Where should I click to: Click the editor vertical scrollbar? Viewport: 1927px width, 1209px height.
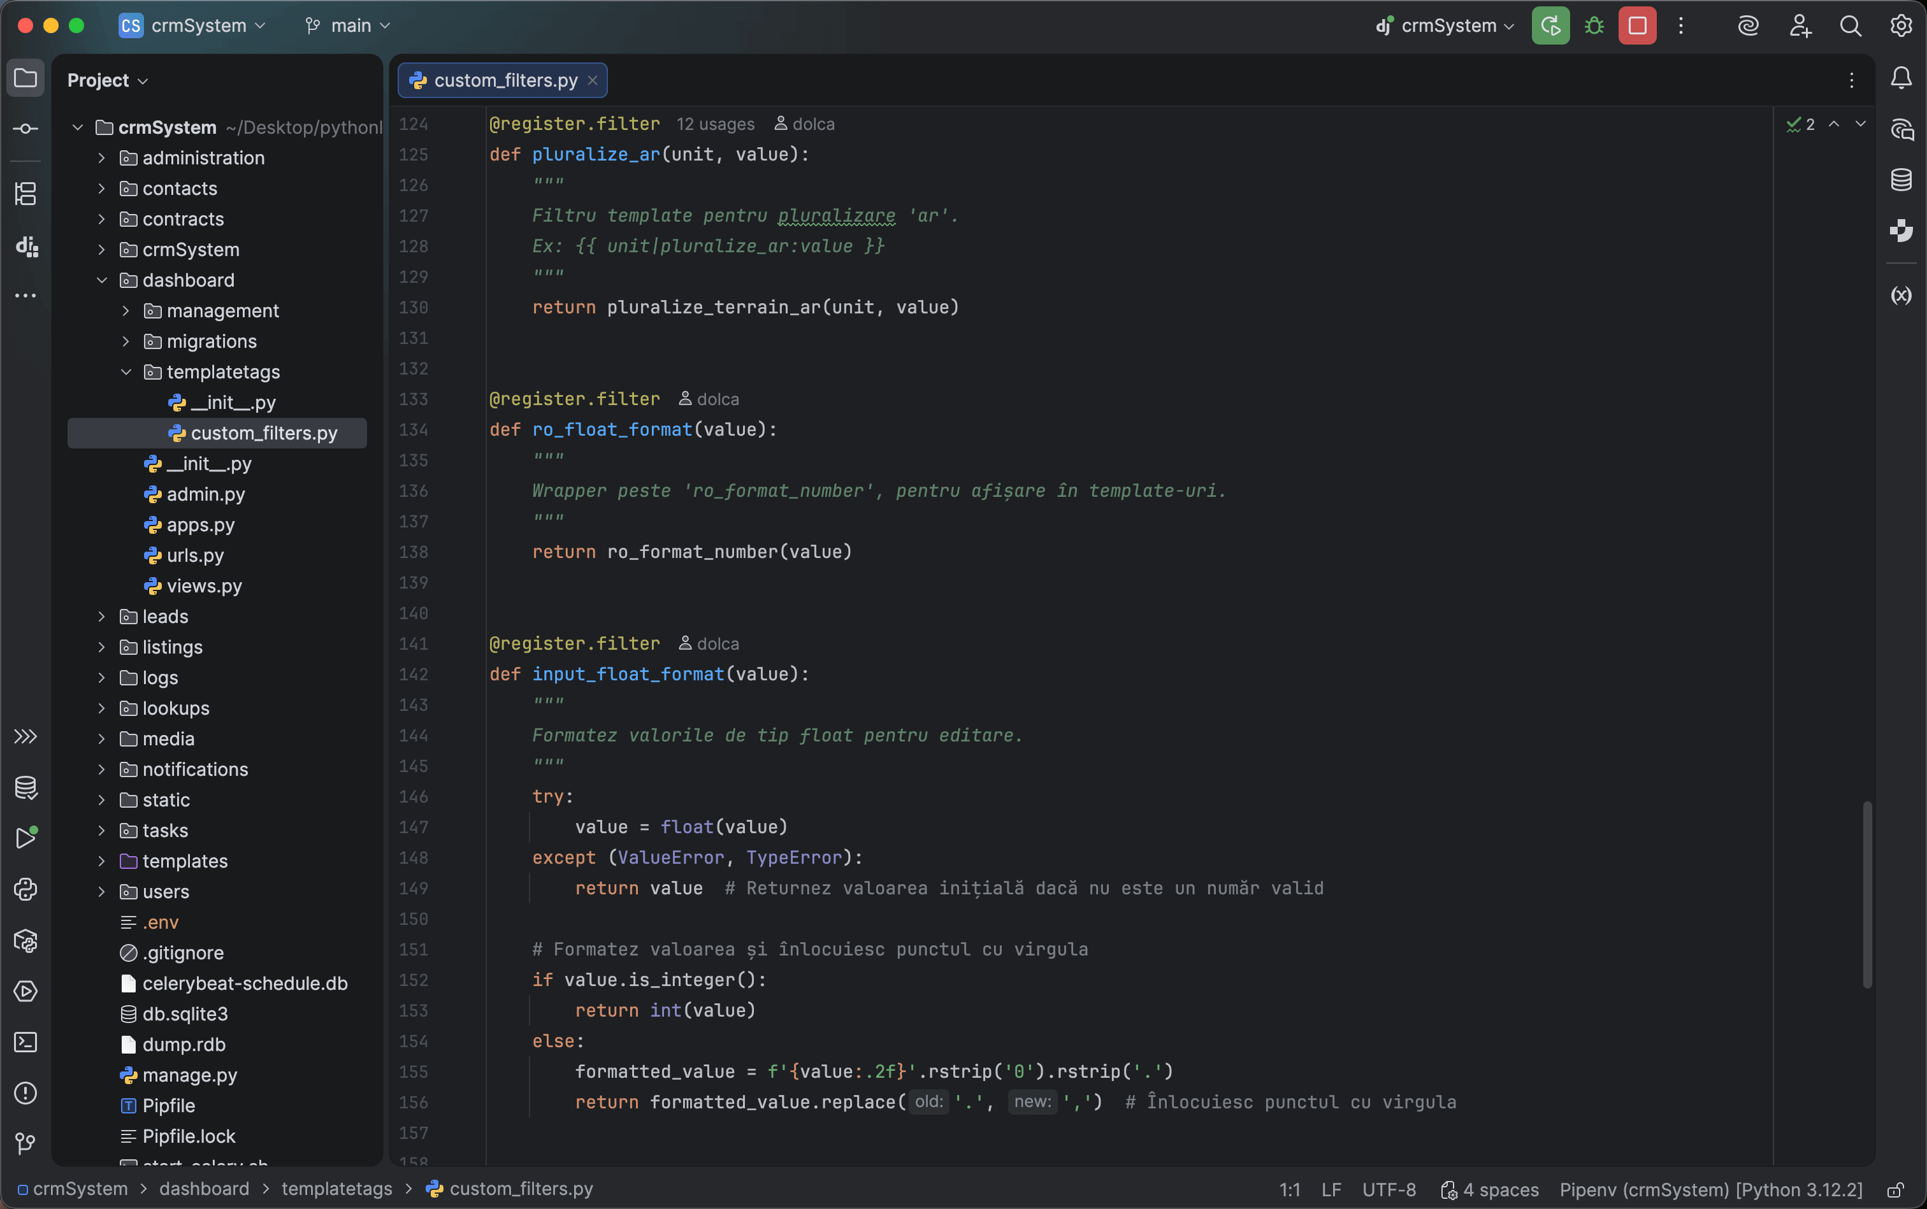1866,896
